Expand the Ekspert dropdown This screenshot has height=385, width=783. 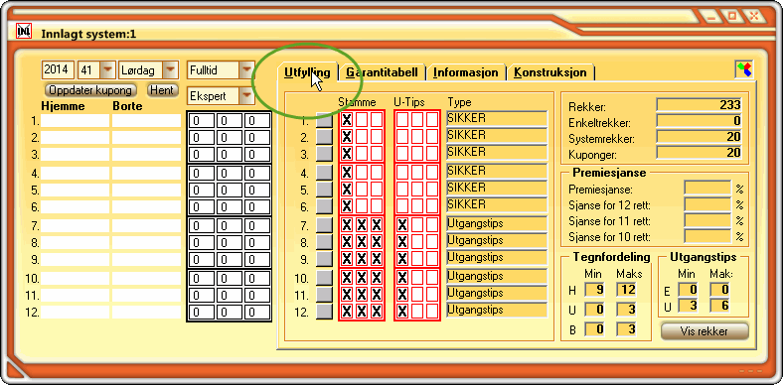click(246, 95)
